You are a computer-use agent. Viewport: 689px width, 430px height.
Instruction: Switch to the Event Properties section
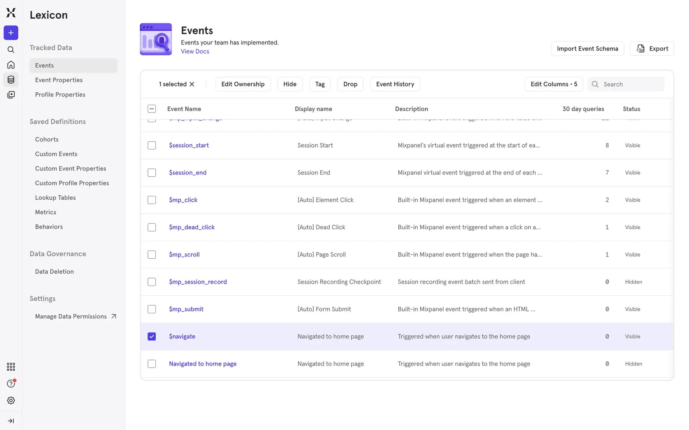pos(59,80)
